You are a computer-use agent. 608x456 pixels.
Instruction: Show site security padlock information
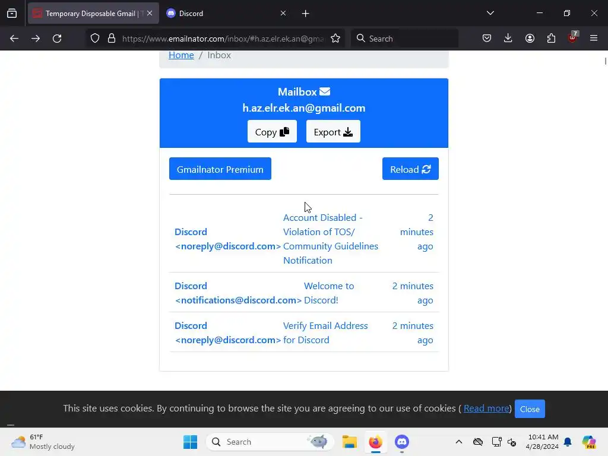pyautogui.click(x=112, y=39)
